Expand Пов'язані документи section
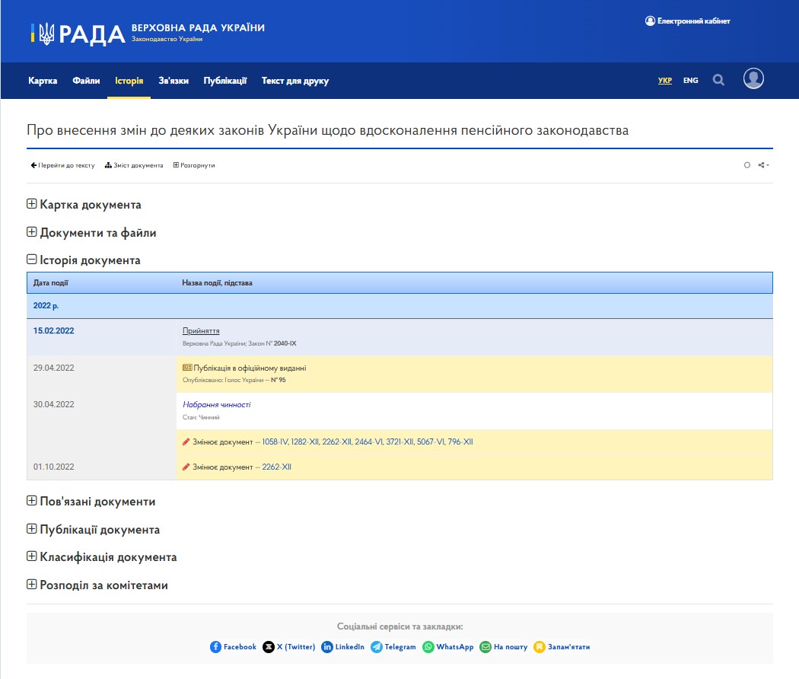Image resolution: width=799 pixels, height=679 pixels. 91,502
